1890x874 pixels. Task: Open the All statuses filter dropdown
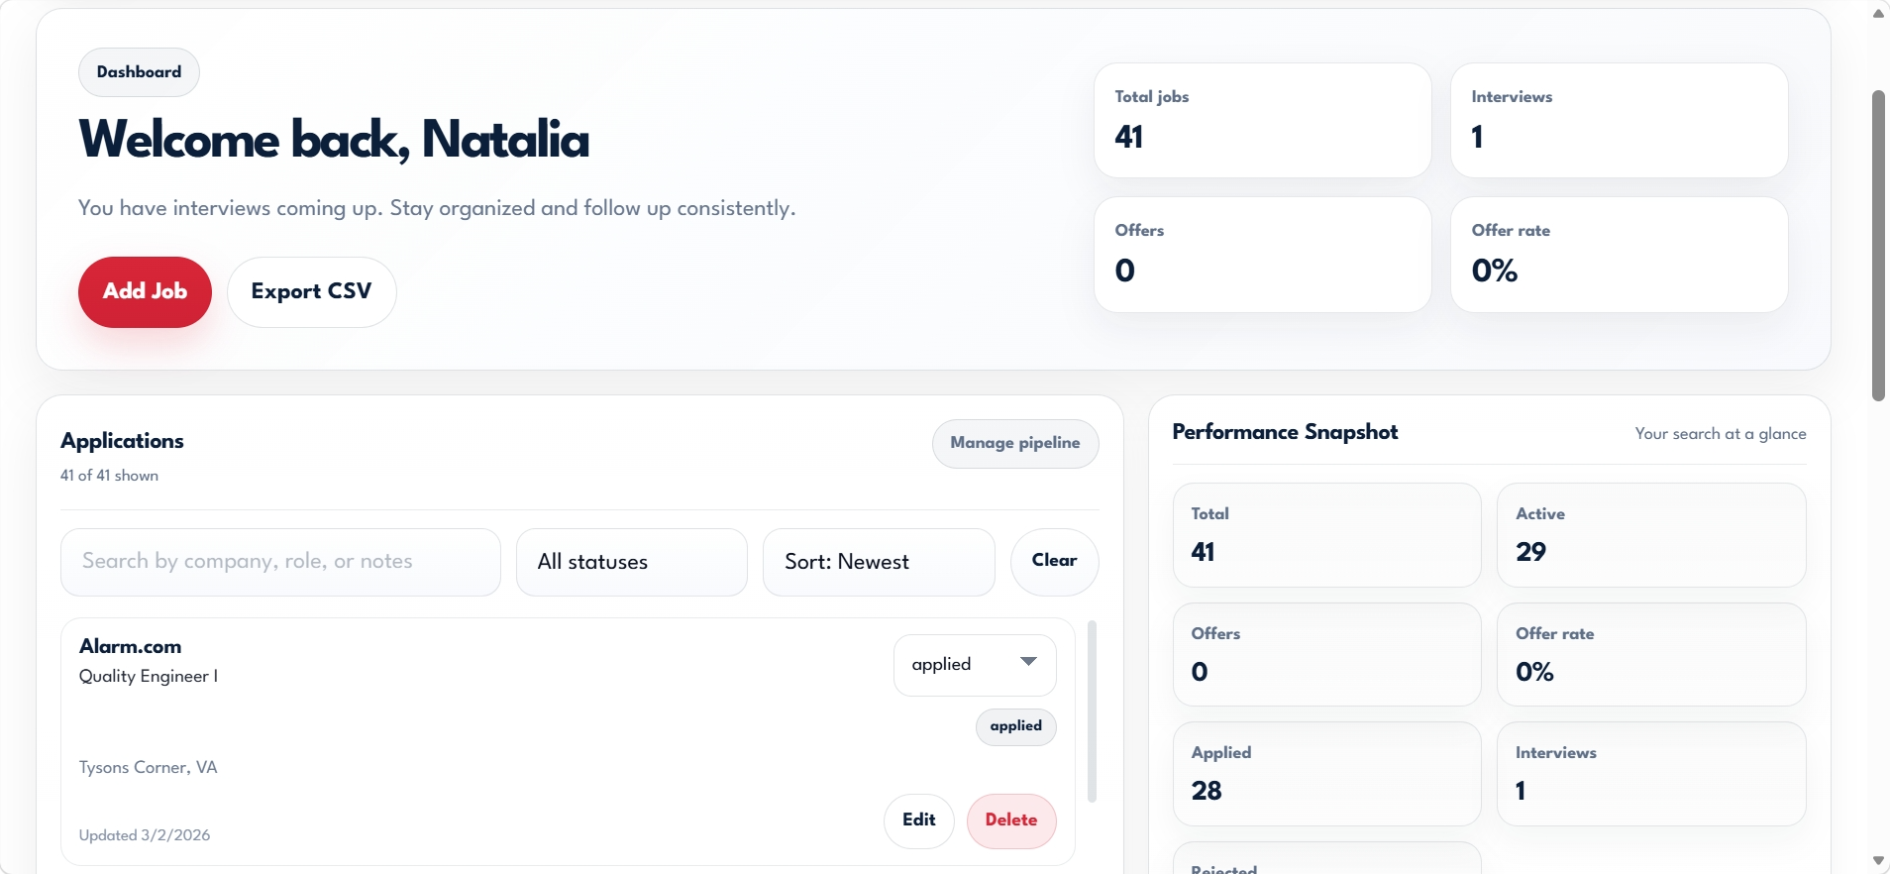631,562
